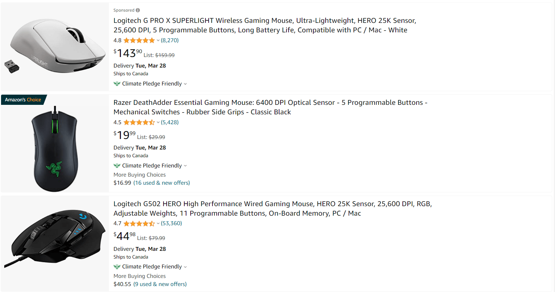Viewport: 555px width, 292px height.
Task: Click the Sponsored info icon
Action: pos(137,10)
